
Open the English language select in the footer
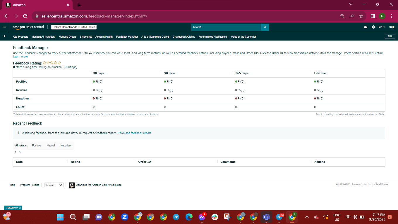pos(54,185)
